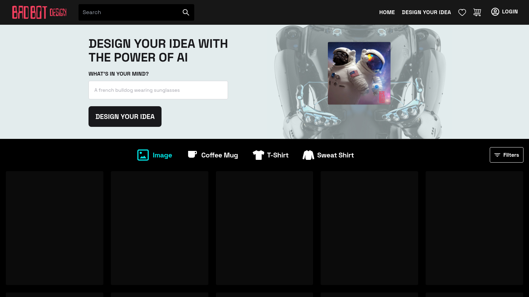Viewport: 529px width, 297px height.
Task: Click the search magnifier icon
Action: click(x=186, y=12)
